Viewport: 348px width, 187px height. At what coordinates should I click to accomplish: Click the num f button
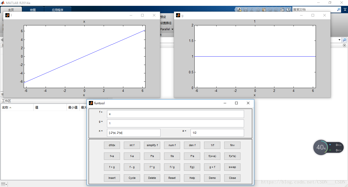(172, 145)
